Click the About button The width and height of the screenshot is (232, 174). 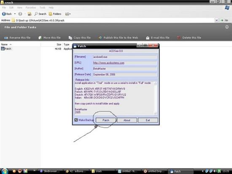coord(127,120)
